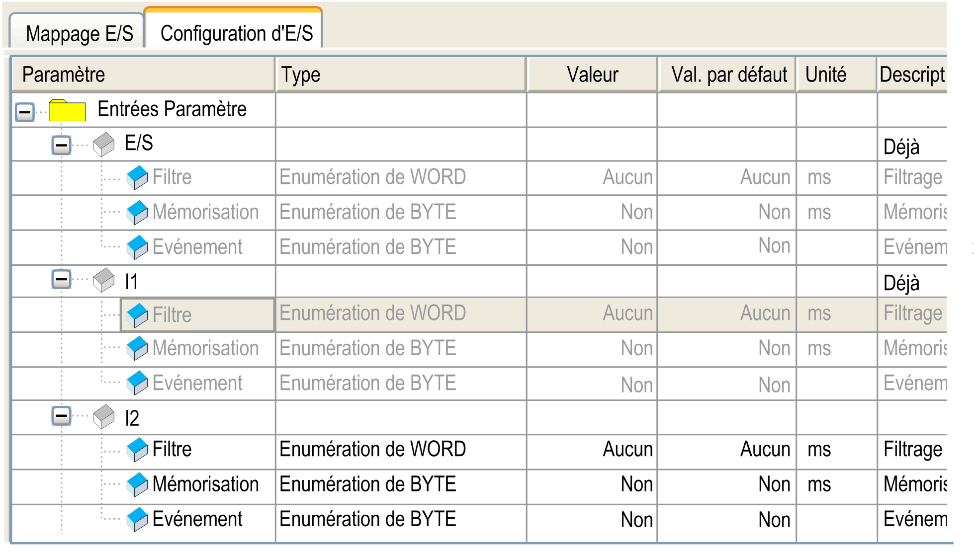Click the blue Evénement icon under I2

tap(137, 519)
